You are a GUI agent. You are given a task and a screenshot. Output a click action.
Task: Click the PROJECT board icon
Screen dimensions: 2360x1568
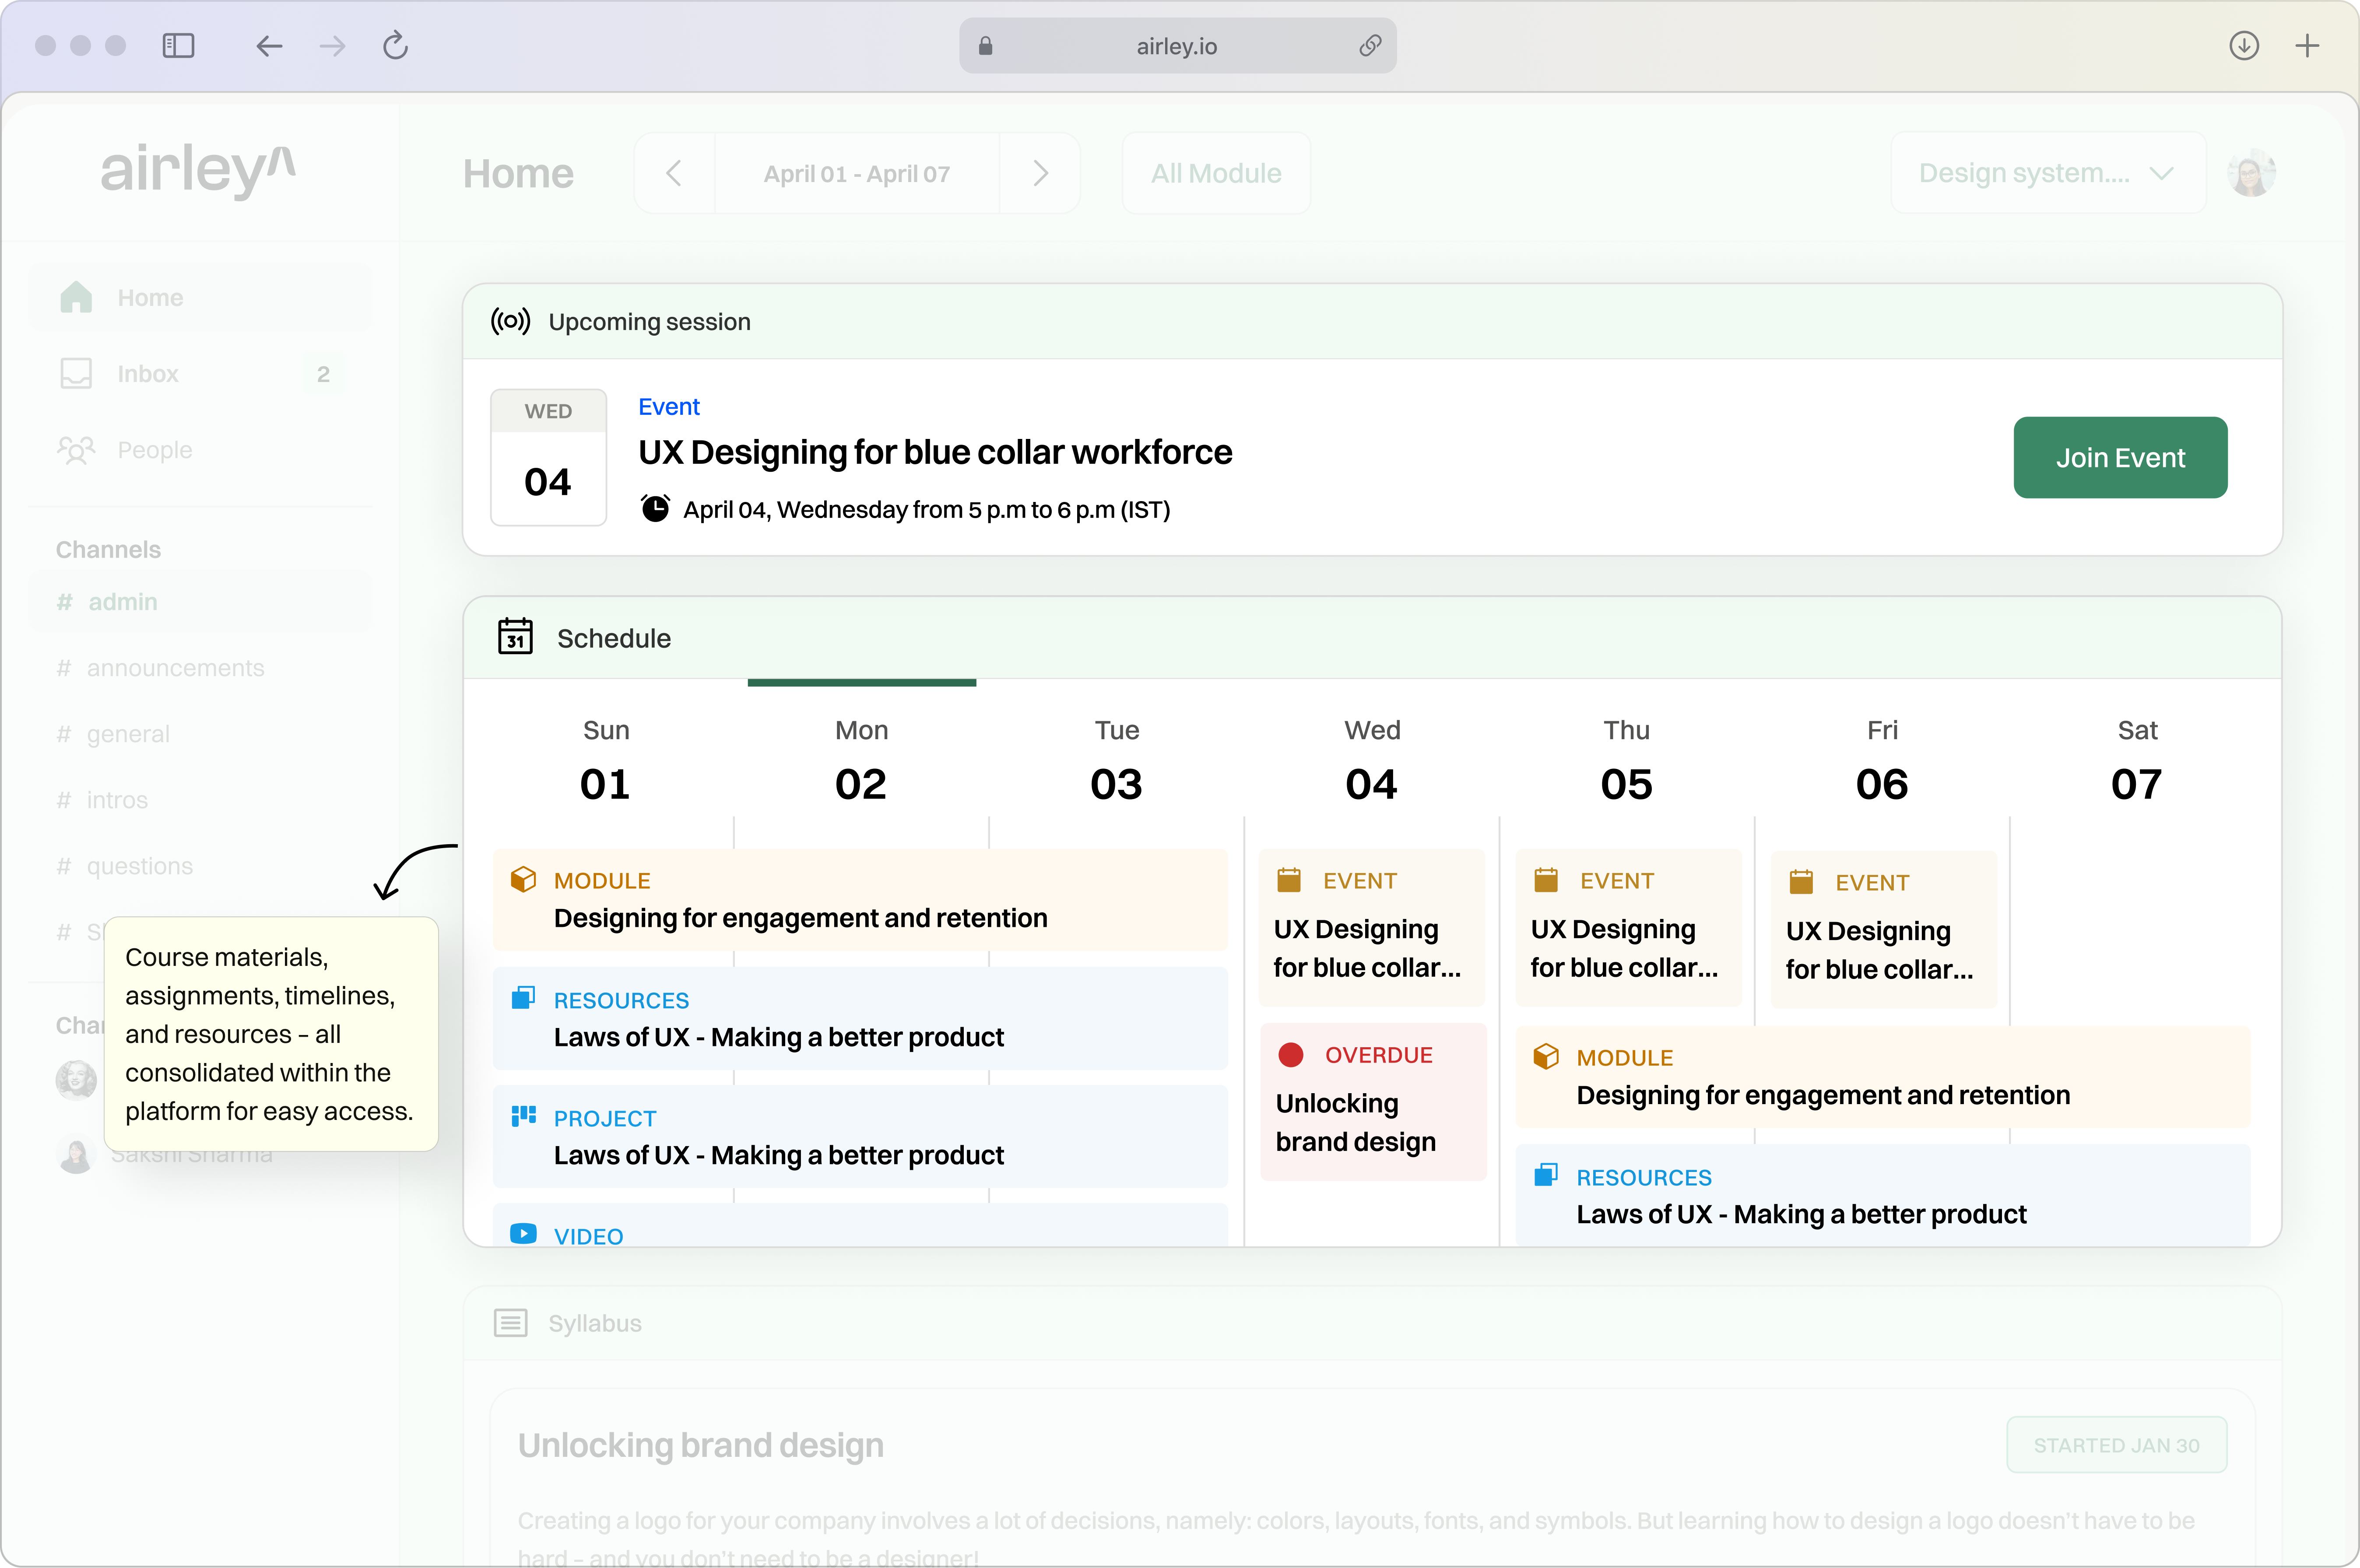point(523,1116)
